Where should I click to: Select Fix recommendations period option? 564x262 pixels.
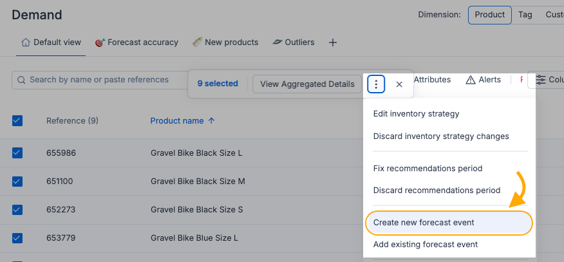428,169
